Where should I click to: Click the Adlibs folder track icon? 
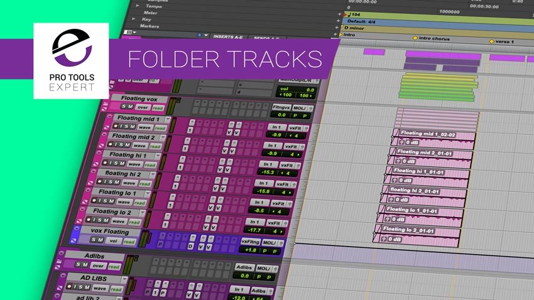point(58,262)
